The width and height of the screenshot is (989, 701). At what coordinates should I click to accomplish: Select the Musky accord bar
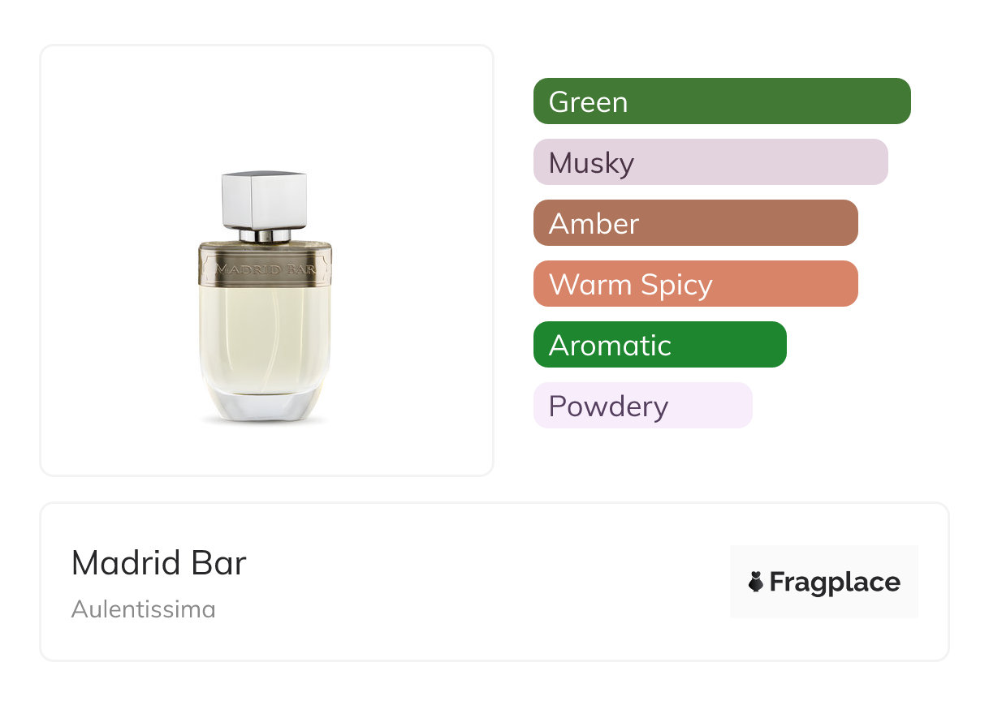(710, 162)
